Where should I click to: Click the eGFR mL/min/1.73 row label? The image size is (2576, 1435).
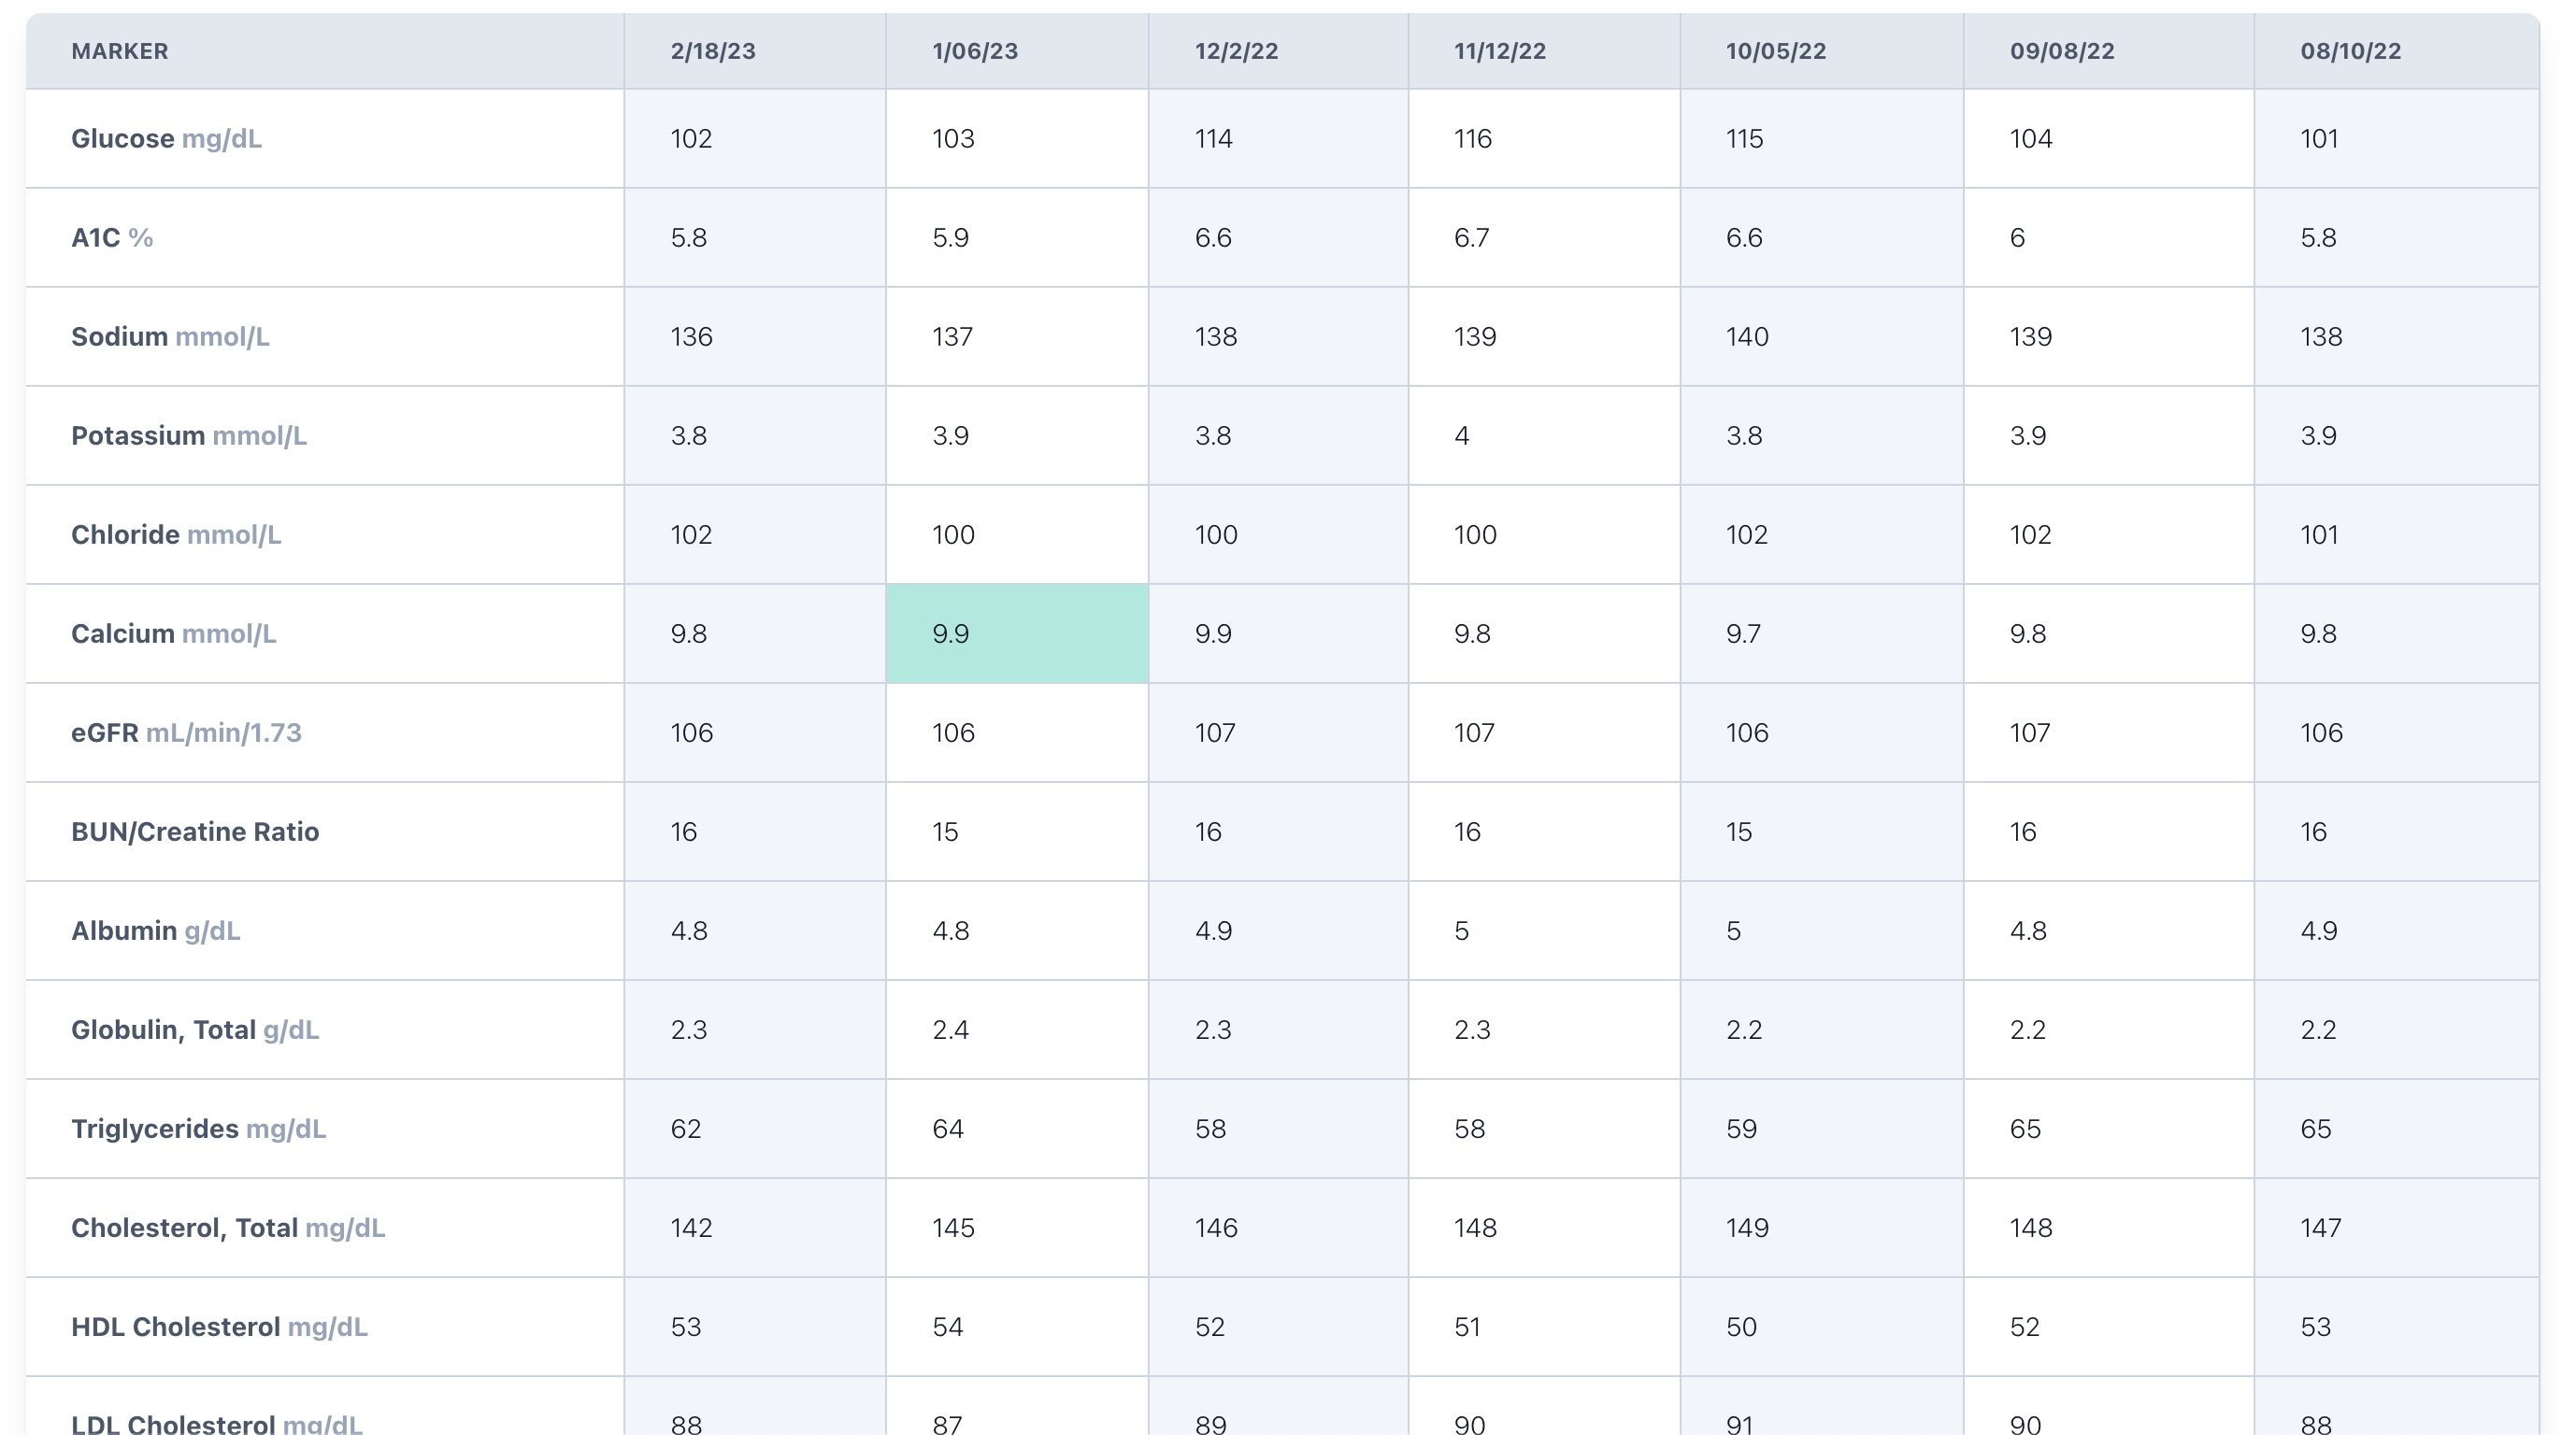coord(186,732)
